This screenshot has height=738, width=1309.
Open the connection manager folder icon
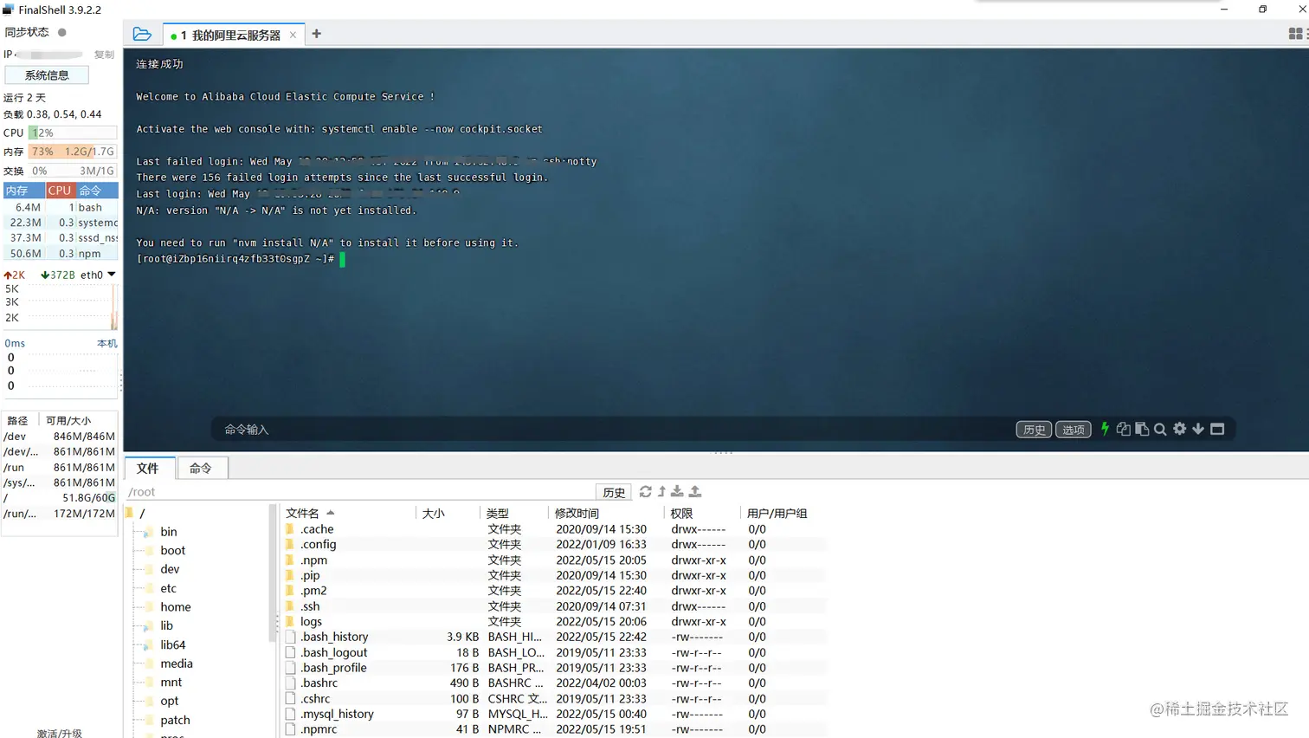coord(142,35)
